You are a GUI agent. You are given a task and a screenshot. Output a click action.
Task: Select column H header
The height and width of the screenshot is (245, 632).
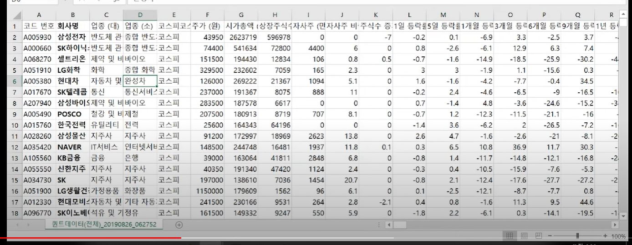pyautogui.click(x=275, y=15)
